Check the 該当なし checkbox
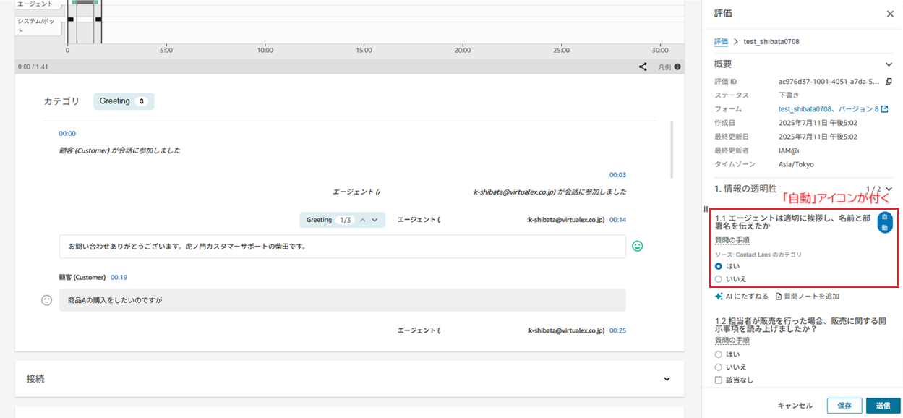Image resolution: width=903 pixels, height=418 pixels. (x=718, y=380)
